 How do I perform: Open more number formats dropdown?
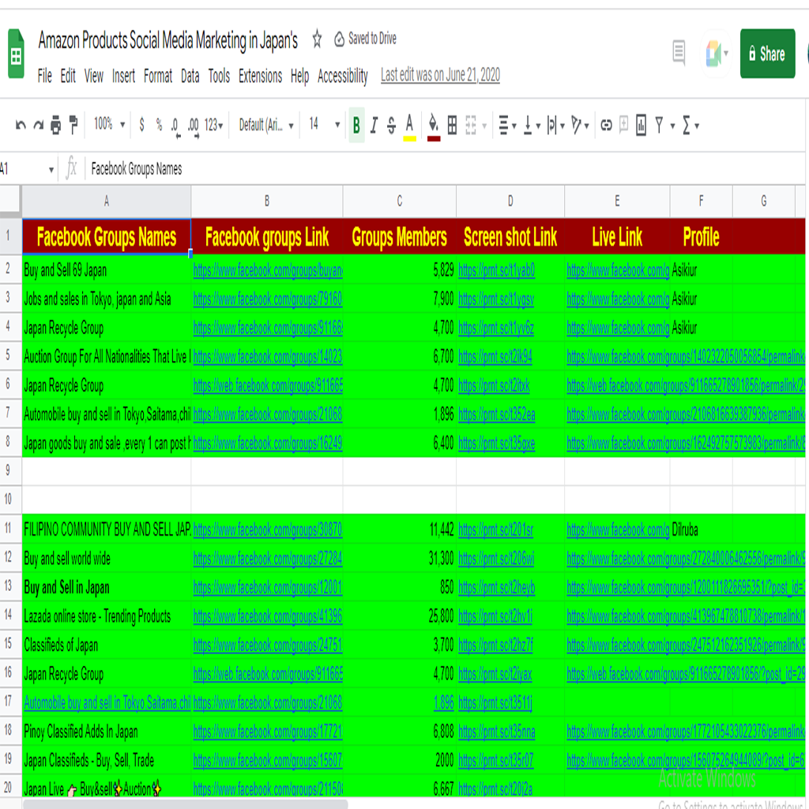[213, 125]
